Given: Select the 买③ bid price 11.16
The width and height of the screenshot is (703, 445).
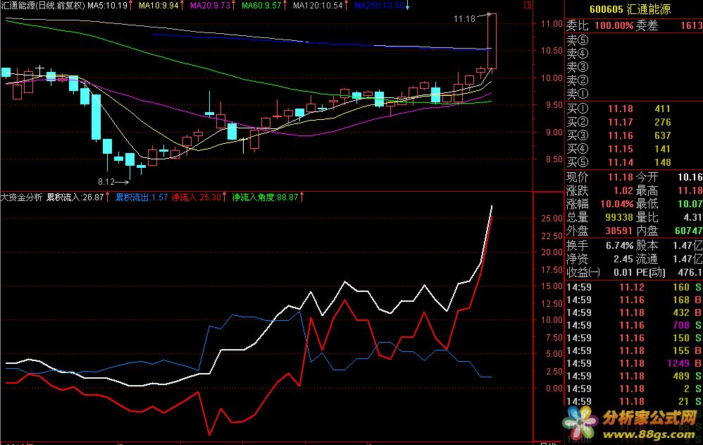Looking at the screenshot, I should (x=621, y=135).
